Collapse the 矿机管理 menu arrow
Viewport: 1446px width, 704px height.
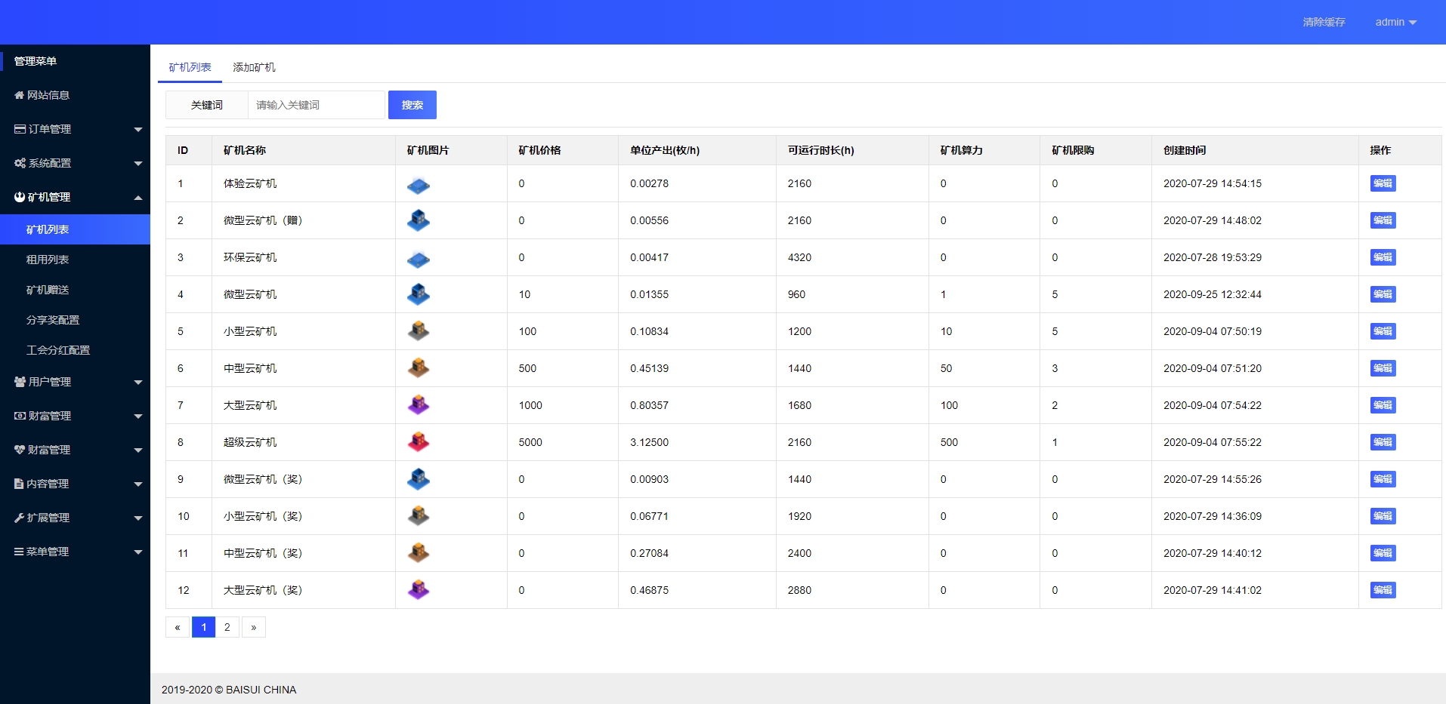point(138,198)
